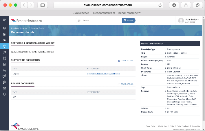This screenshot has height=131, width=205.
Task: Download all supporting documents
Action: click(125, 61)
